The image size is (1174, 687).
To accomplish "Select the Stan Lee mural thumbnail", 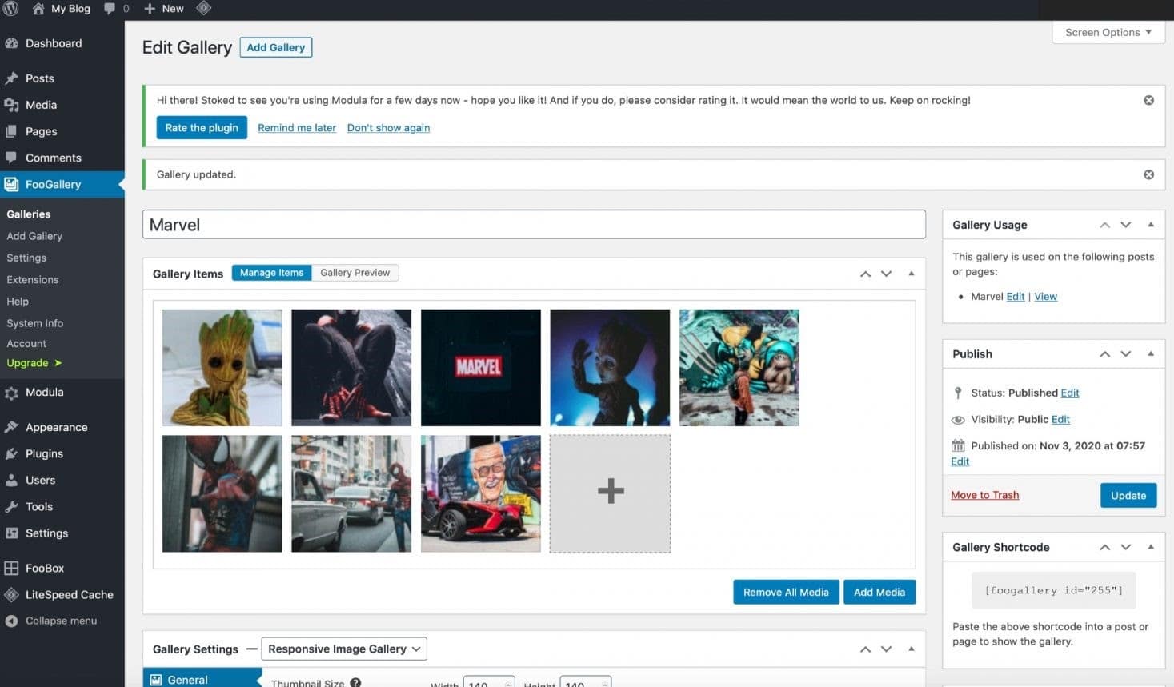I will coord(480,493).
